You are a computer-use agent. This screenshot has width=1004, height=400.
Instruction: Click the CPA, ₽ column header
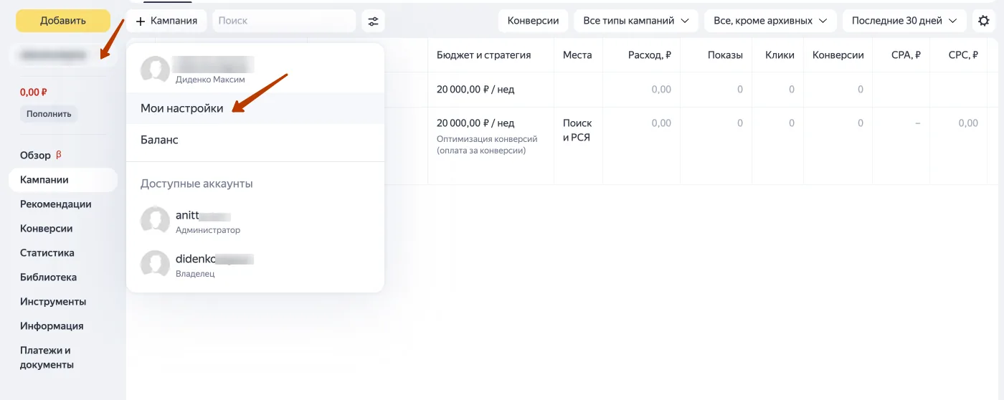coord(906,55)
